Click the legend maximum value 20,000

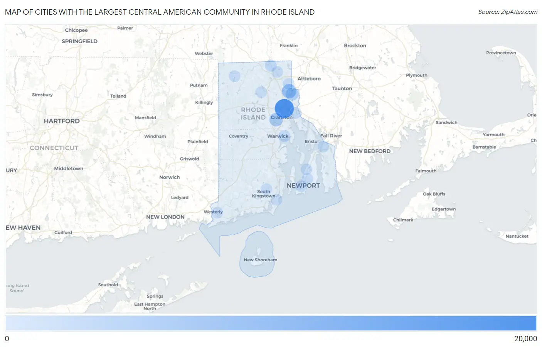[x=525, y=339]
